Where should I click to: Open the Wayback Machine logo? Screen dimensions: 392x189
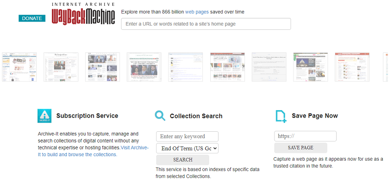coord(83,14)
